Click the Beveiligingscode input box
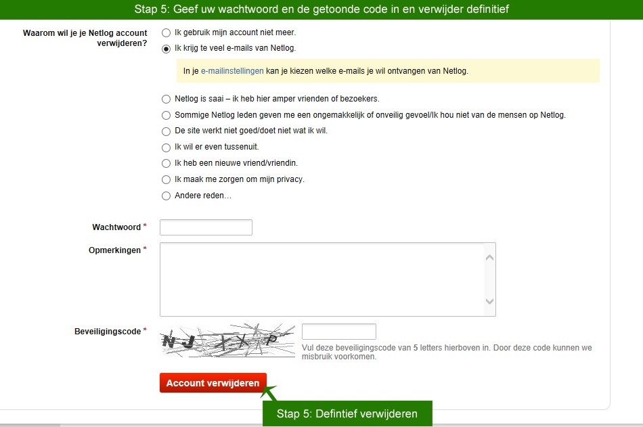 tap(338, 332)
